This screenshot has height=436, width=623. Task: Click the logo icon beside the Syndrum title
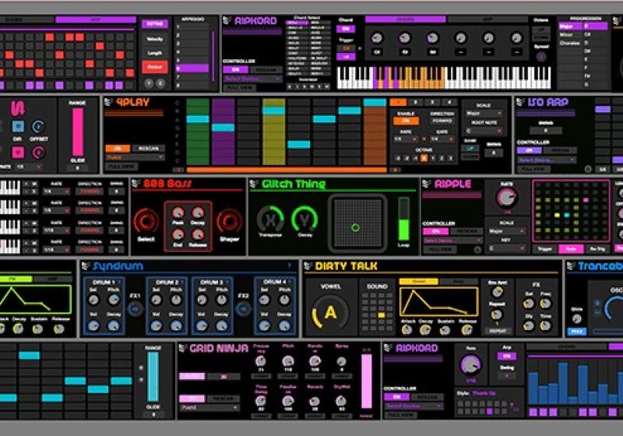click(x=86, y=265)
